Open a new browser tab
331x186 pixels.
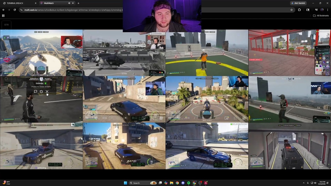(78, 3)
